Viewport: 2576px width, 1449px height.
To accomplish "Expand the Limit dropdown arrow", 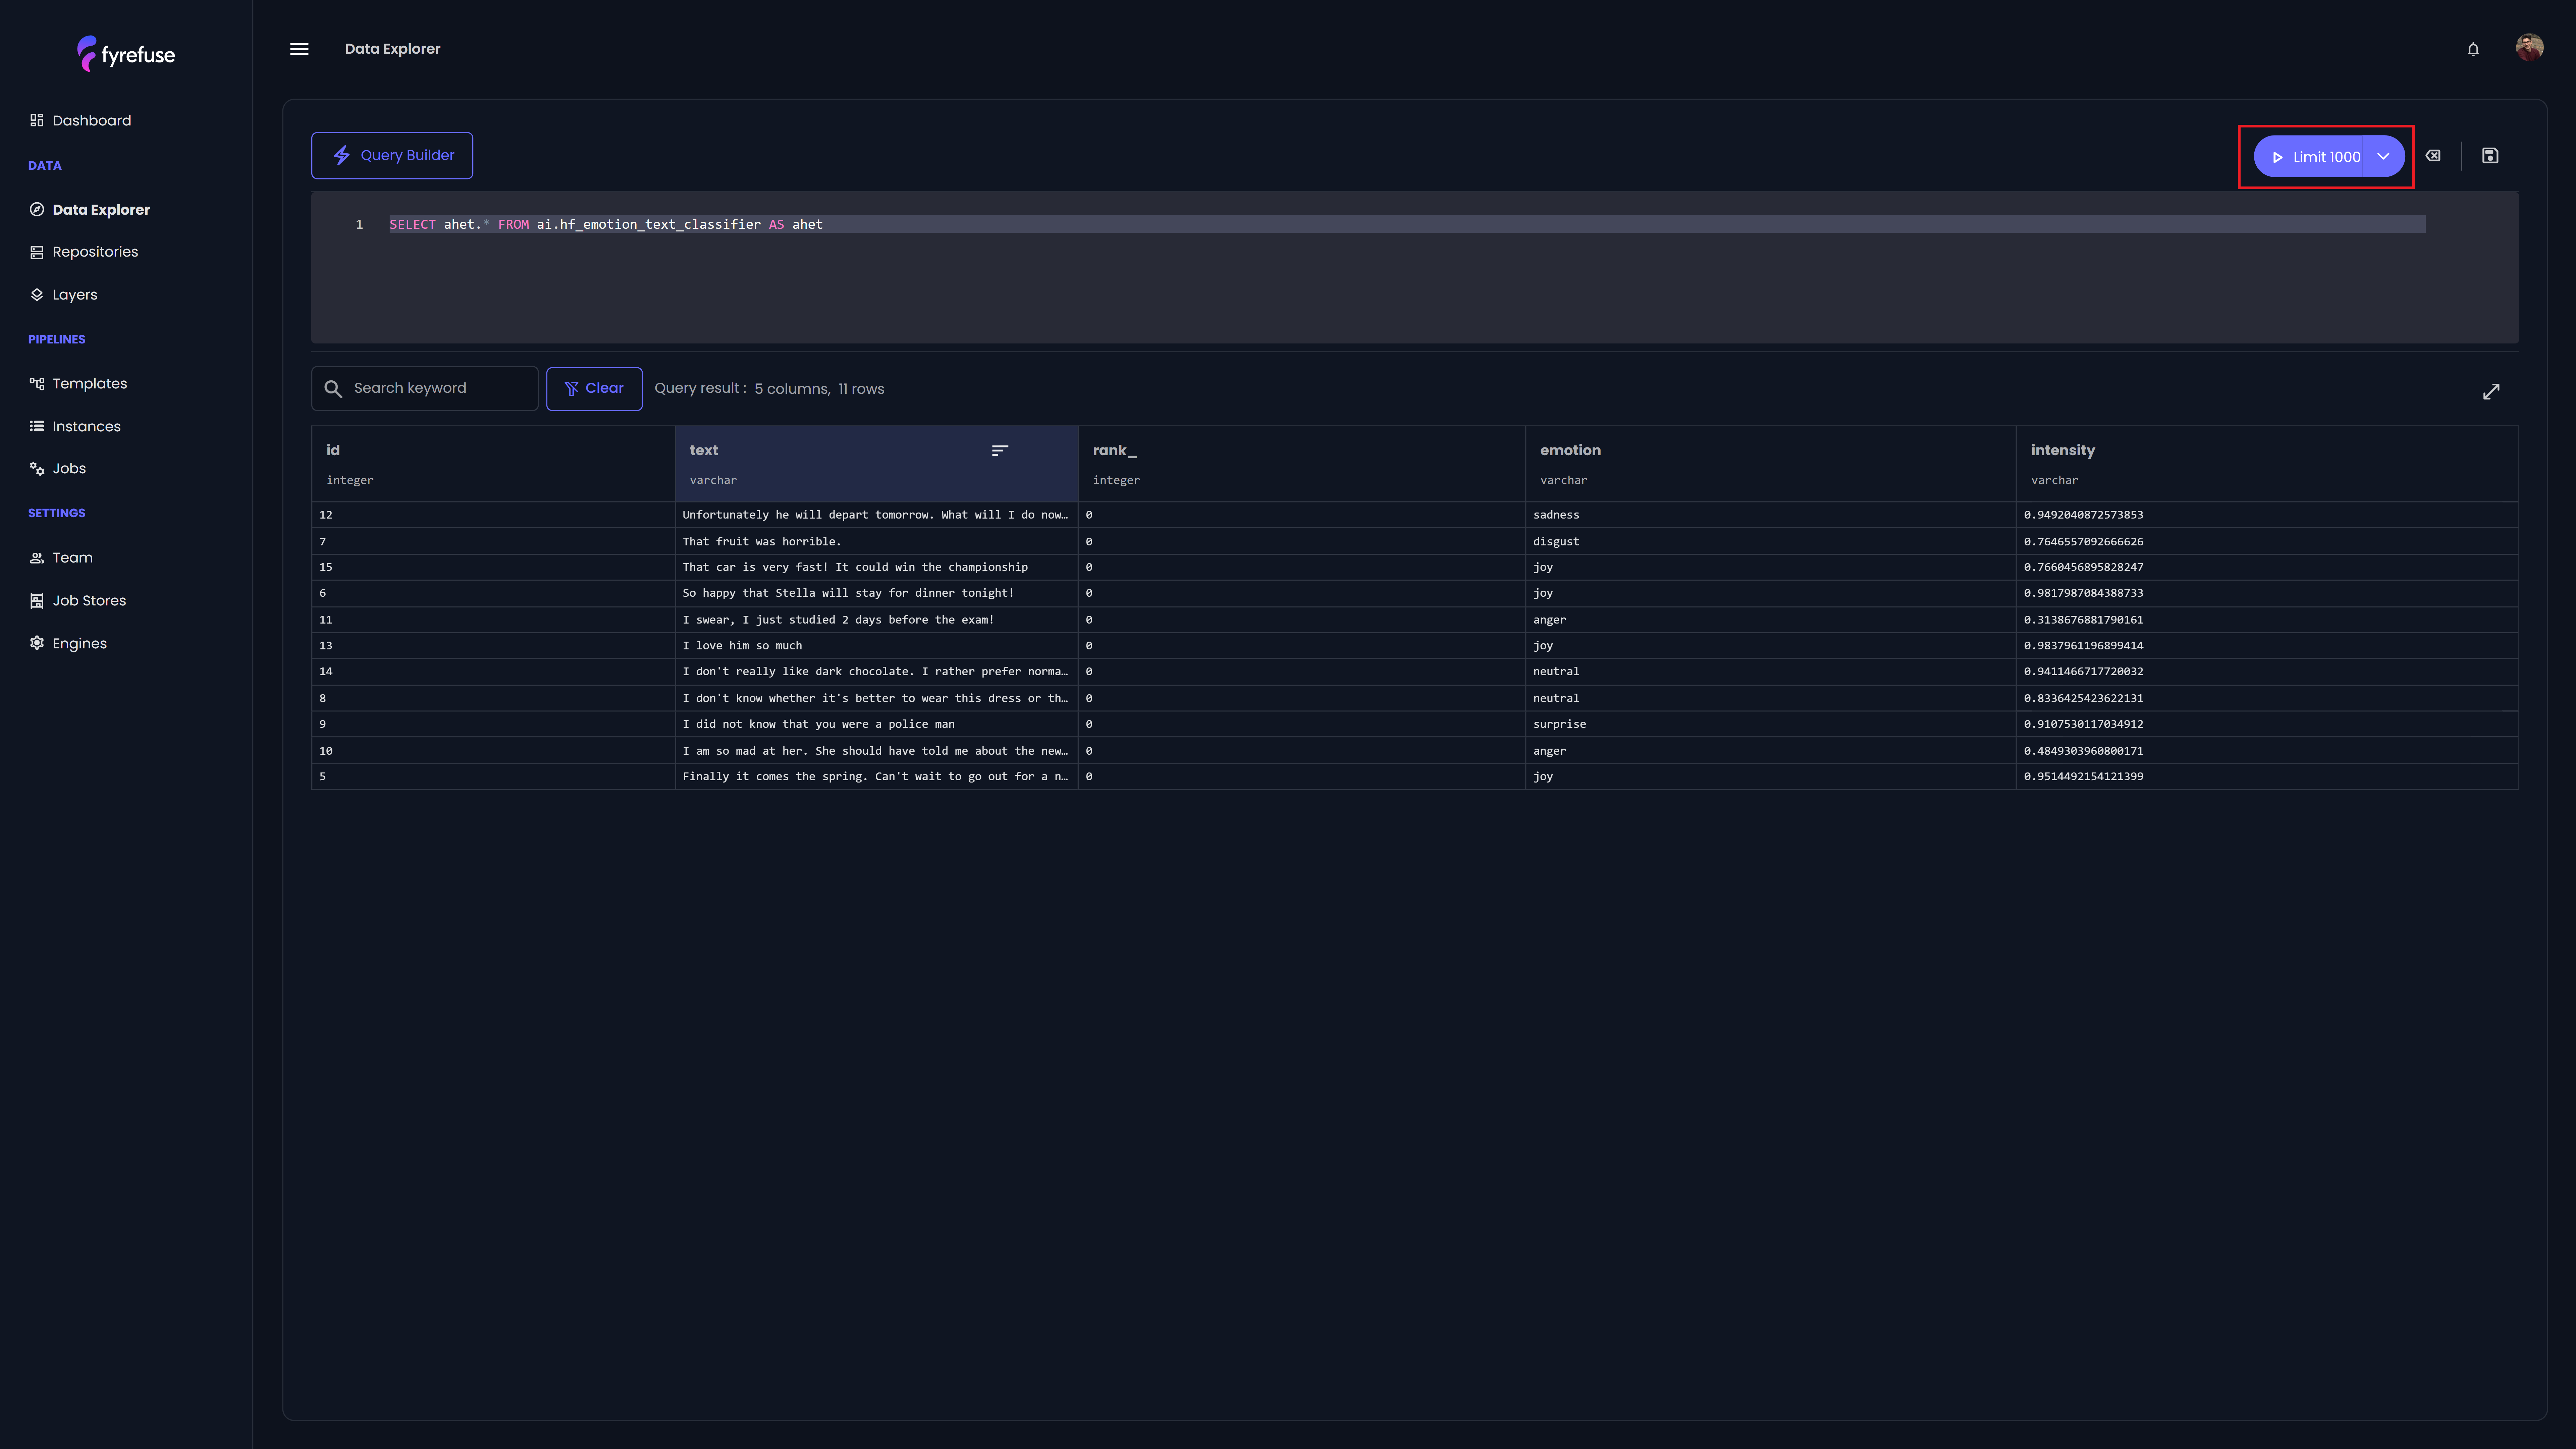I will (x=2383, y=157).
